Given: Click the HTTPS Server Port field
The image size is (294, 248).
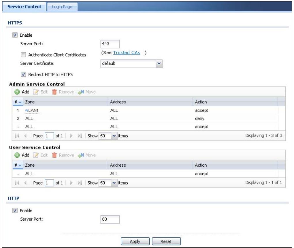Looking at the screenshot, I should [110, 44].
